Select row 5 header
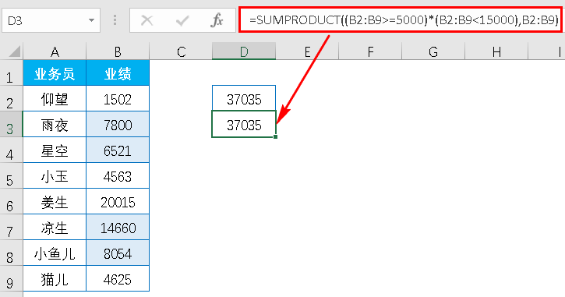Image resolution: width=565 pixels, height=297 pixels. click(x=11, y=175)
